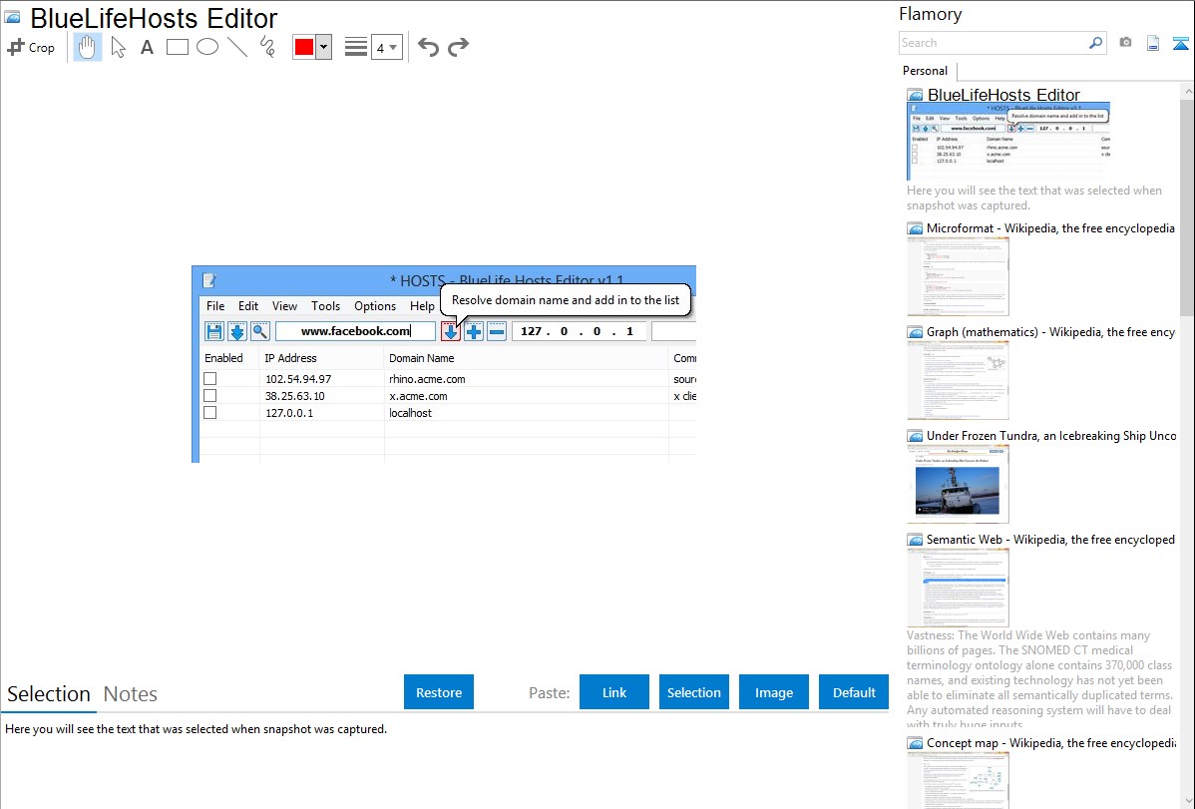Click the 127.0.0.1 IP address field
Viewport: 1195px width, 809px height.
(580, 331)
